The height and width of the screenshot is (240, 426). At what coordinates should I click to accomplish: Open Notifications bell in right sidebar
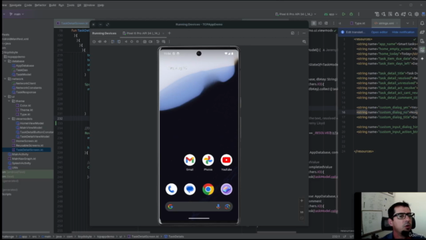pyautogui.click(x=422, y=23)
